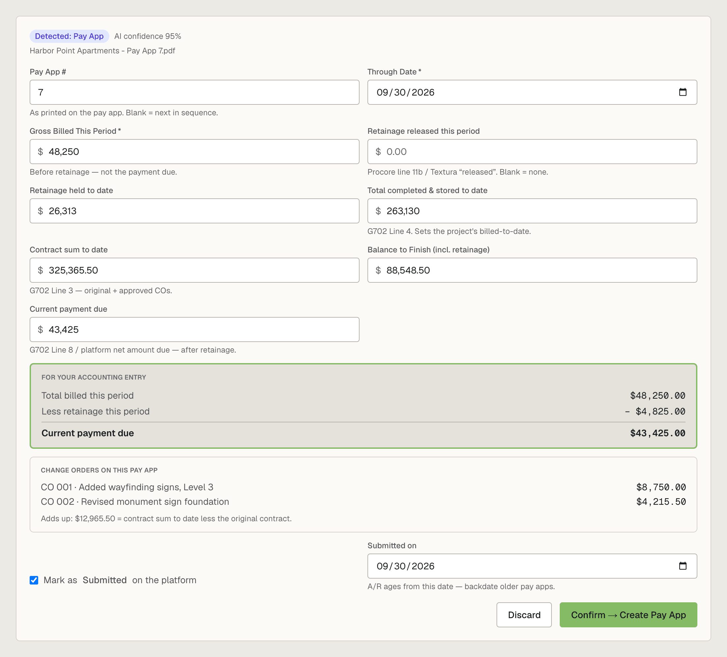
Task: Click the Total billed this period $48,250.00 value
Action: [x=658, y=395]
